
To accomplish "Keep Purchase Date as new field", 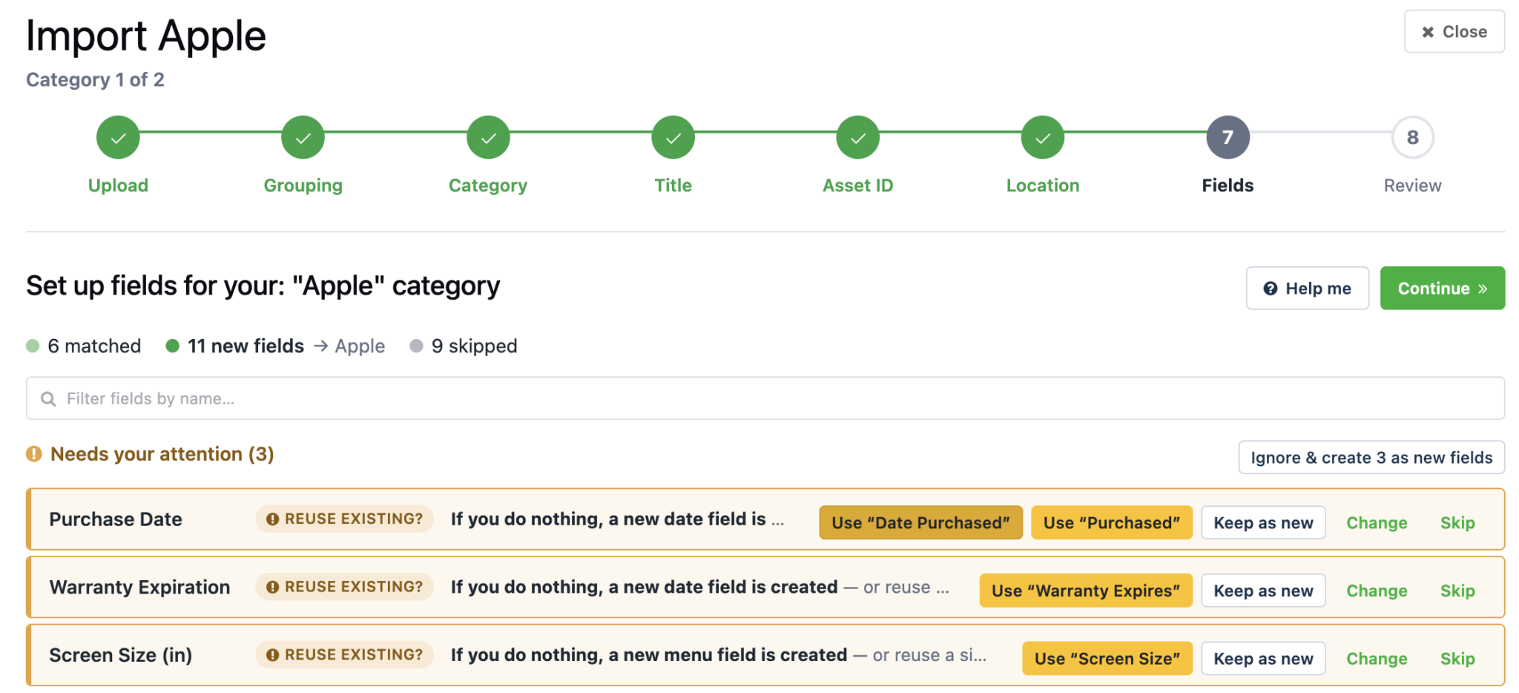I will tap(1263, 522).
